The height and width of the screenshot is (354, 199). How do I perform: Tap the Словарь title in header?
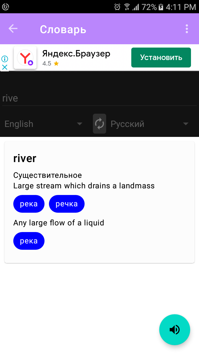point(63,29)
